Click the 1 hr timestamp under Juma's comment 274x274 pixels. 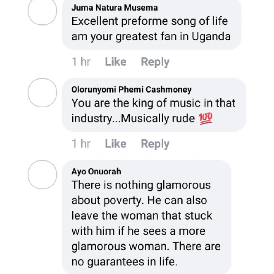pyautogui.click(x=81, y=62)
